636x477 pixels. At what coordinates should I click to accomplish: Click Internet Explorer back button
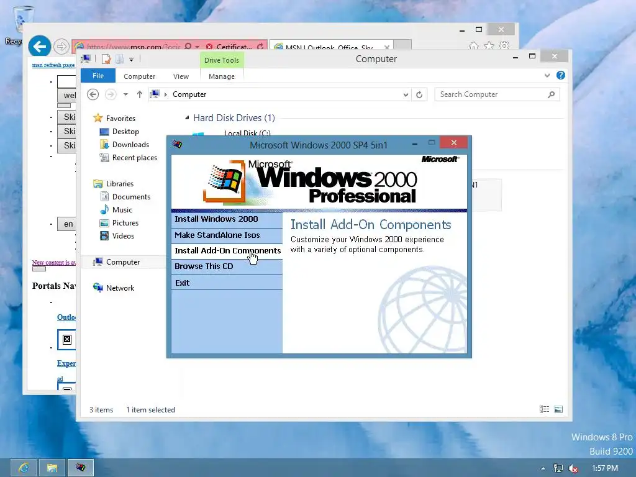point(40,47)
